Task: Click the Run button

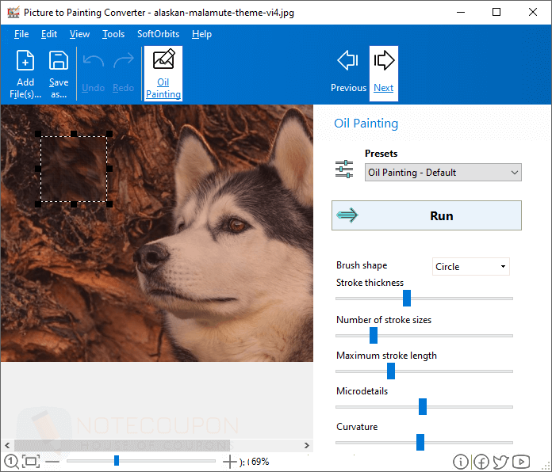Action: (x=427, y=215)
